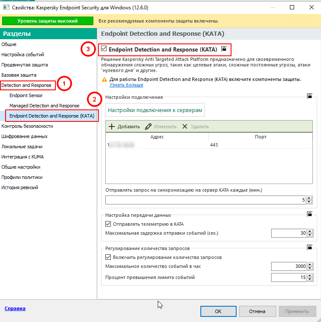Toggle the lock for Регулирование количества запросов group
The image size is (321, 322).
tap(309, 247)
